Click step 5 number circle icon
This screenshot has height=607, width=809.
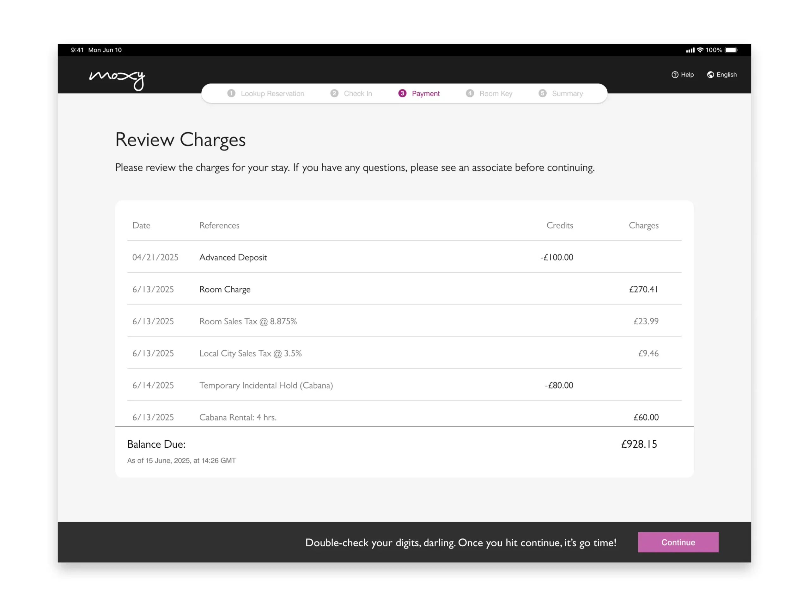542,93
